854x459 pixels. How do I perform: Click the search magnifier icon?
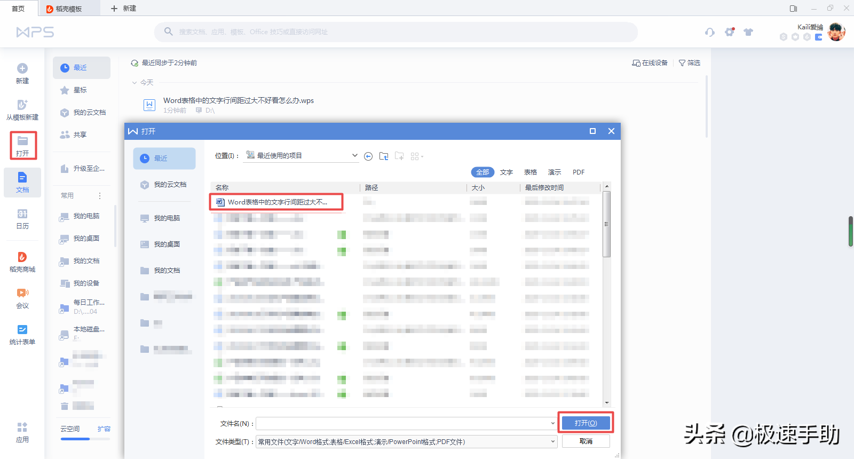[168, 31]
